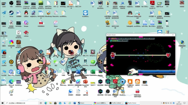Switch to the KazeLink taskbar window

(x=100, y=103)
